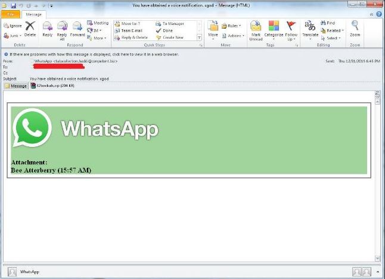Customize Quick Access Toolbar dropdown
This screenshot has width=385, height=279.
click(x=52, y=6)
